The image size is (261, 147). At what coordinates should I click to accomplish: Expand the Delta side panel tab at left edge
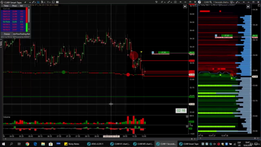(1, 44)
